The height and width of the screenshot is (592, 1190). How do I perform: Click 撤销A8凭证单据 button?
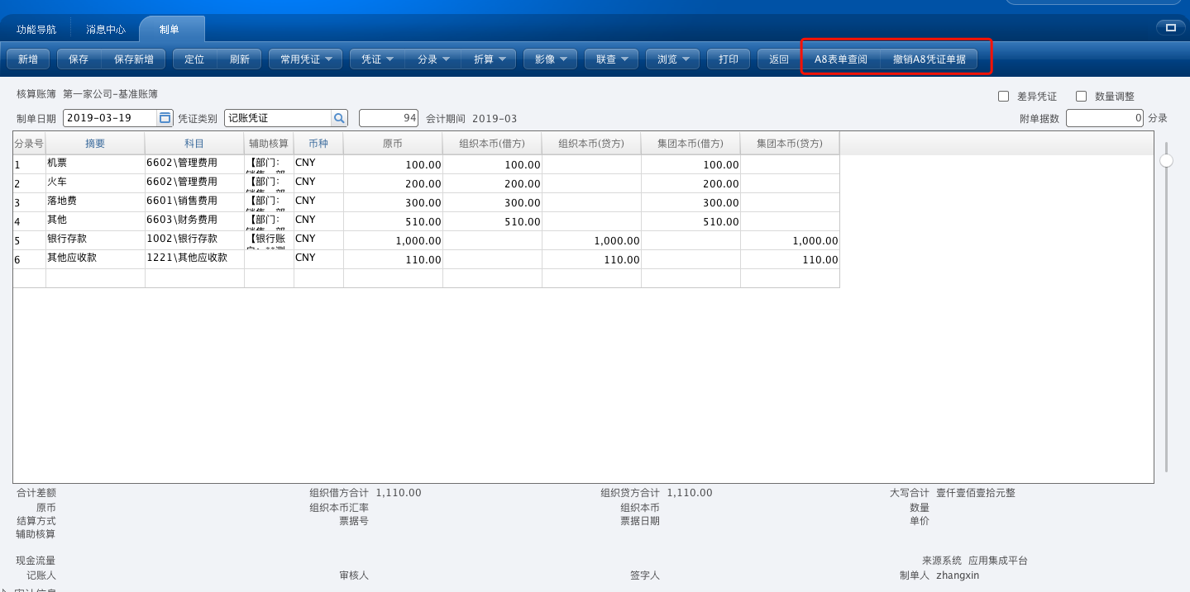tap(930, 59)
